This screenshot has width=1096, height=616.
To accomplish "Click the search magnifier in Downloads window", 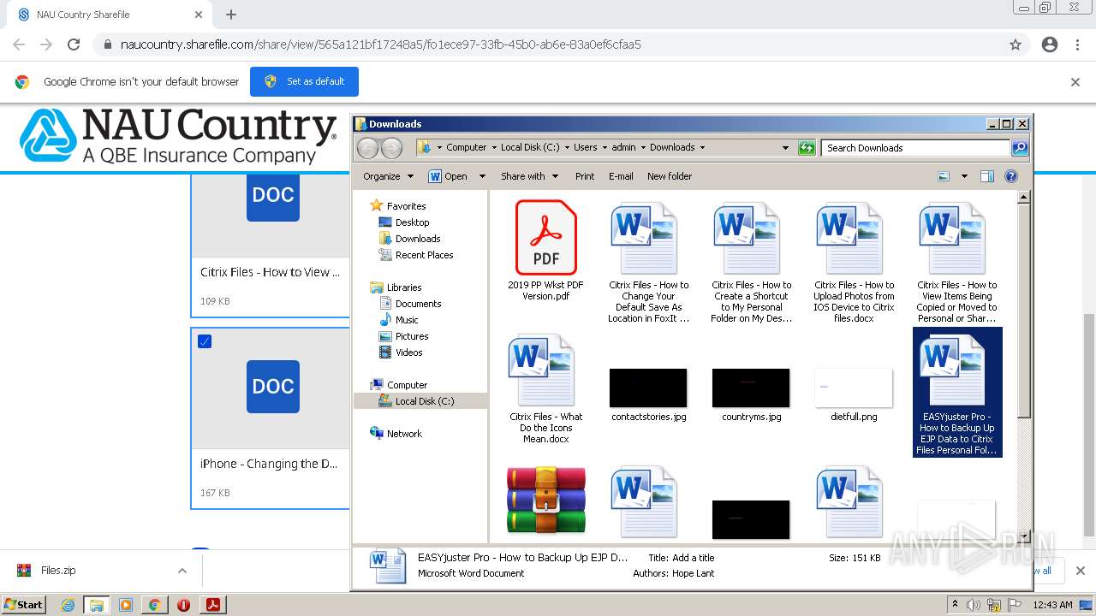I will point(1019,148).
